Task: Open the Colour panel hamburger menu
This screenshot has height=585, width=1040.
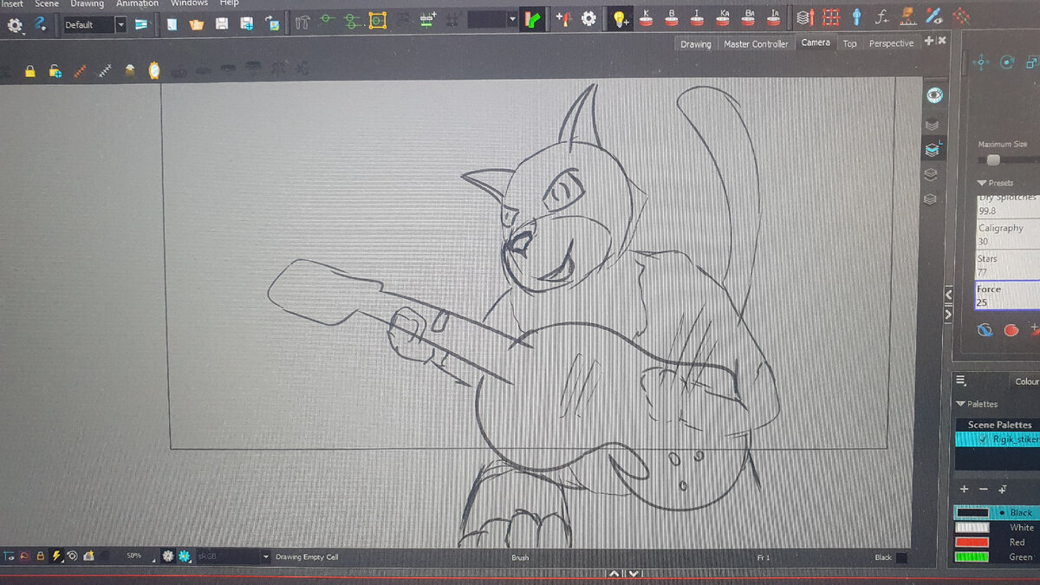Action: 960,380
